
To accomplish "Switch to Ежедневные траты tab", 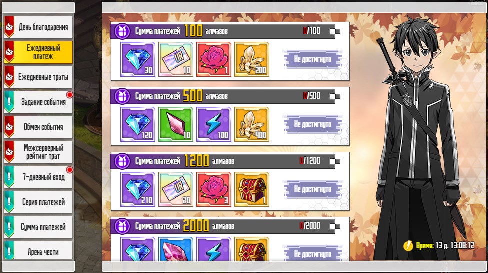I will [38, 77].
